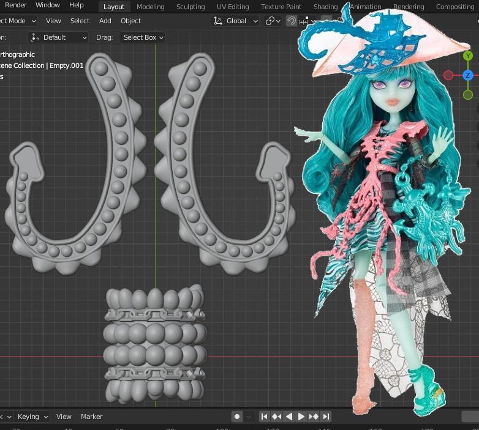Open the Keying popover in timeline
The height and width of the screenshot is (430, 479).
pos(32,417)
